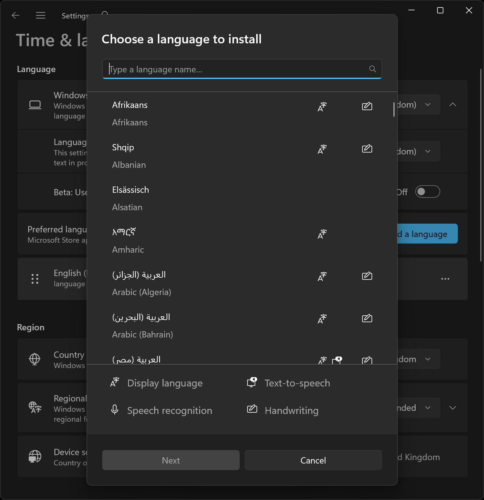Click the Afrikaans handwriting icon

[x=367, y=106]
